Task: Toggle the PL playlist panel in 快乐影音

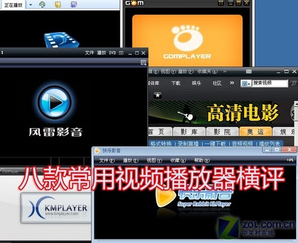Action: tap(290, 160)
